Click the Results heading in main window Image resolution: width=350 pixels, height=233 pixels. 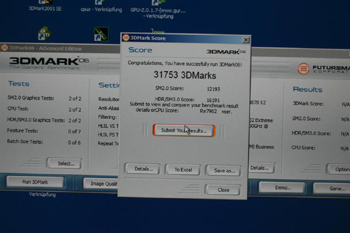[307, 89]
